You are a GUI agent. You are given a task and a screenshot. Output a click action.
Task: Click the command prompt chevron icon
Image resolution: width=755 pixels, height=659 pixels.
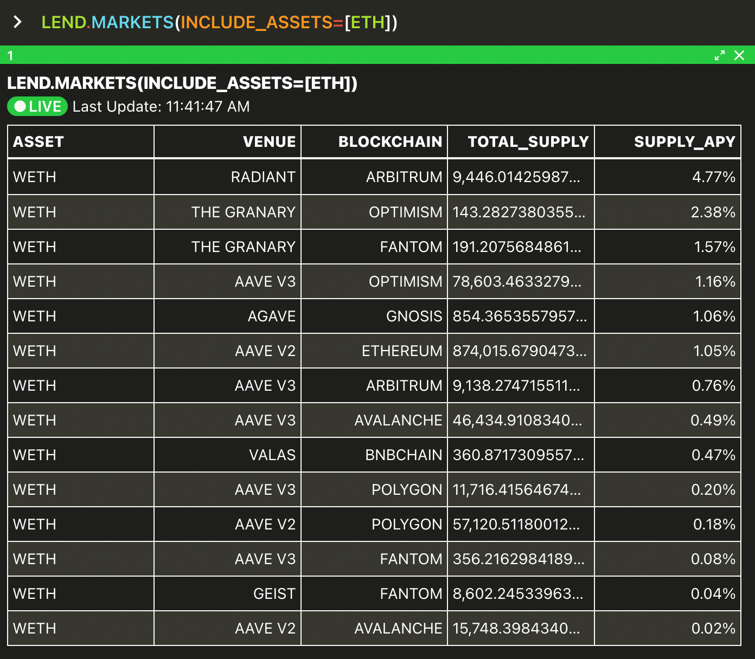17,22
